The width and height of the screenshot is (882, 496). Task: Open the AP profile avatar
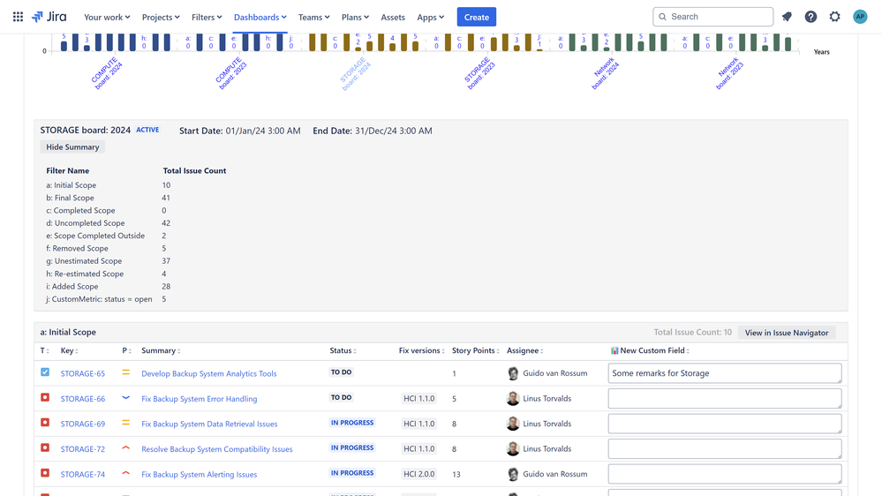[x=860, y=17]
